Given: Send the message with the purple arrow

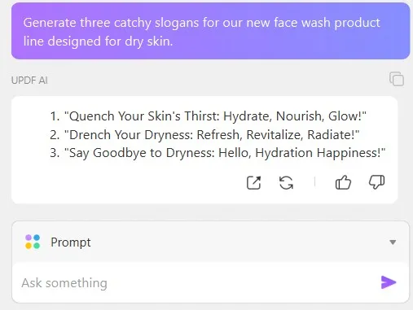Looking at the screenshot, I should 389,282.
